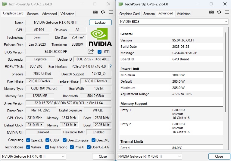The image size is (231, 161).
Task: Click the refresh icon in left GPU-Z window
Action: [x=103, y=12]
